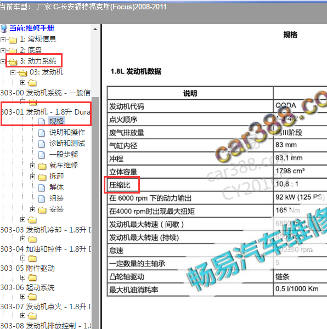Open the 说明和操作 page
The height and width of the screenshot is (329, 327).
(67, 132)
